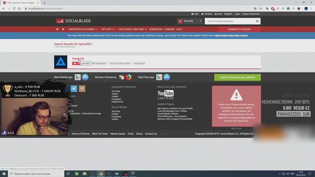Open App Store link for Main Mobile App

click(85, 77)
